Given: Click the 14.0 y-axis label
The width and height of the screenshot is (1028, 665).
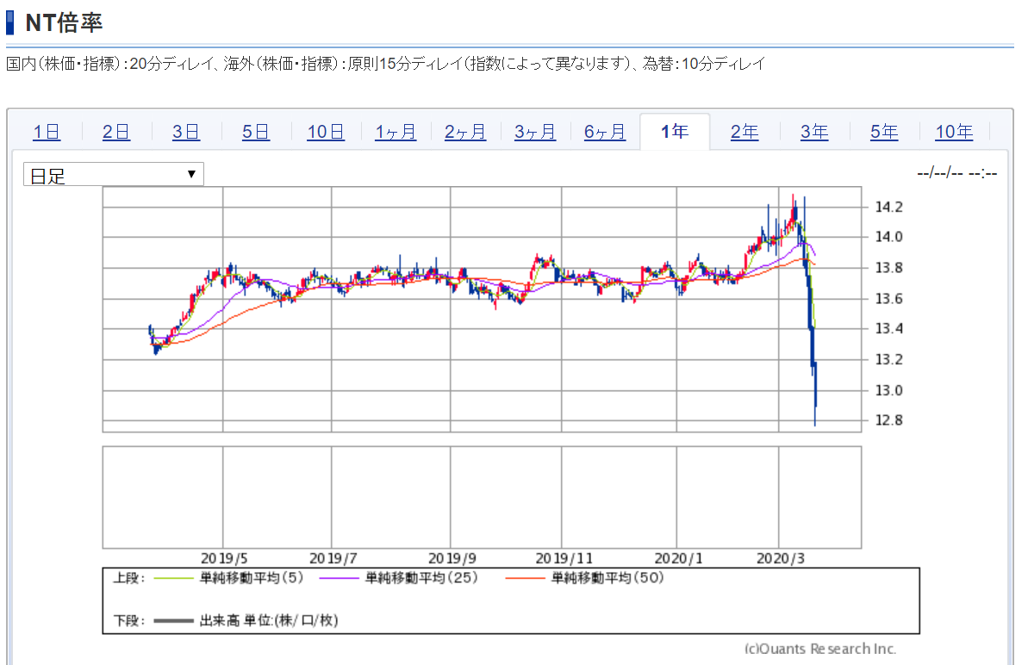Looking at the screenshot, I should (889, 237).
